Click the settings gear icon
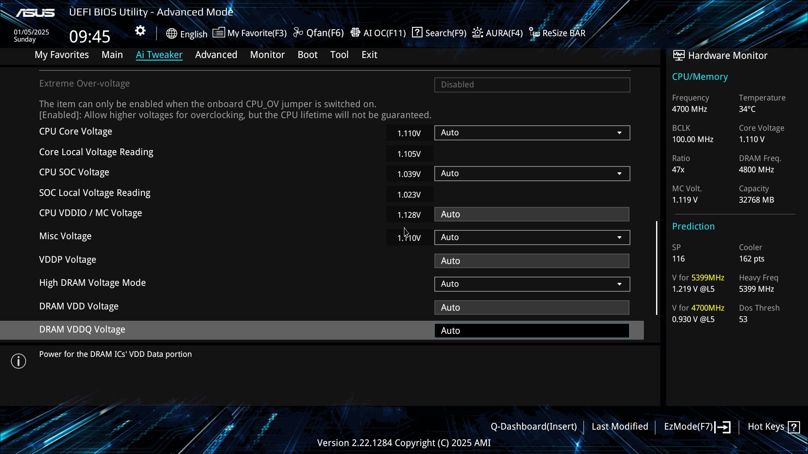808x454 pixels. [x=140, y=31]
